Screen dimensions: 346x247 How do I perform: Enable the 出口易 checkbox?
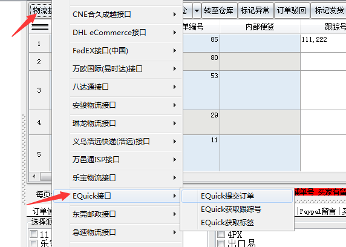point(221,243)
